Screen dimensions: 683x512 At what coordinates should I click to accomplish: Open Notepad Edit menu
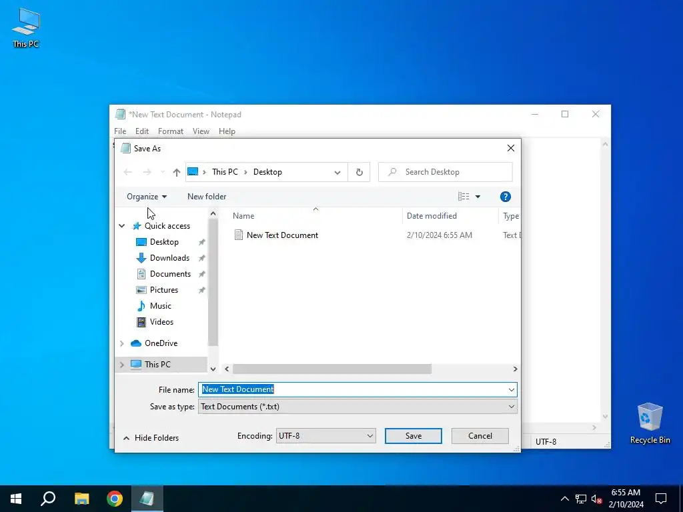pos(142,131)
